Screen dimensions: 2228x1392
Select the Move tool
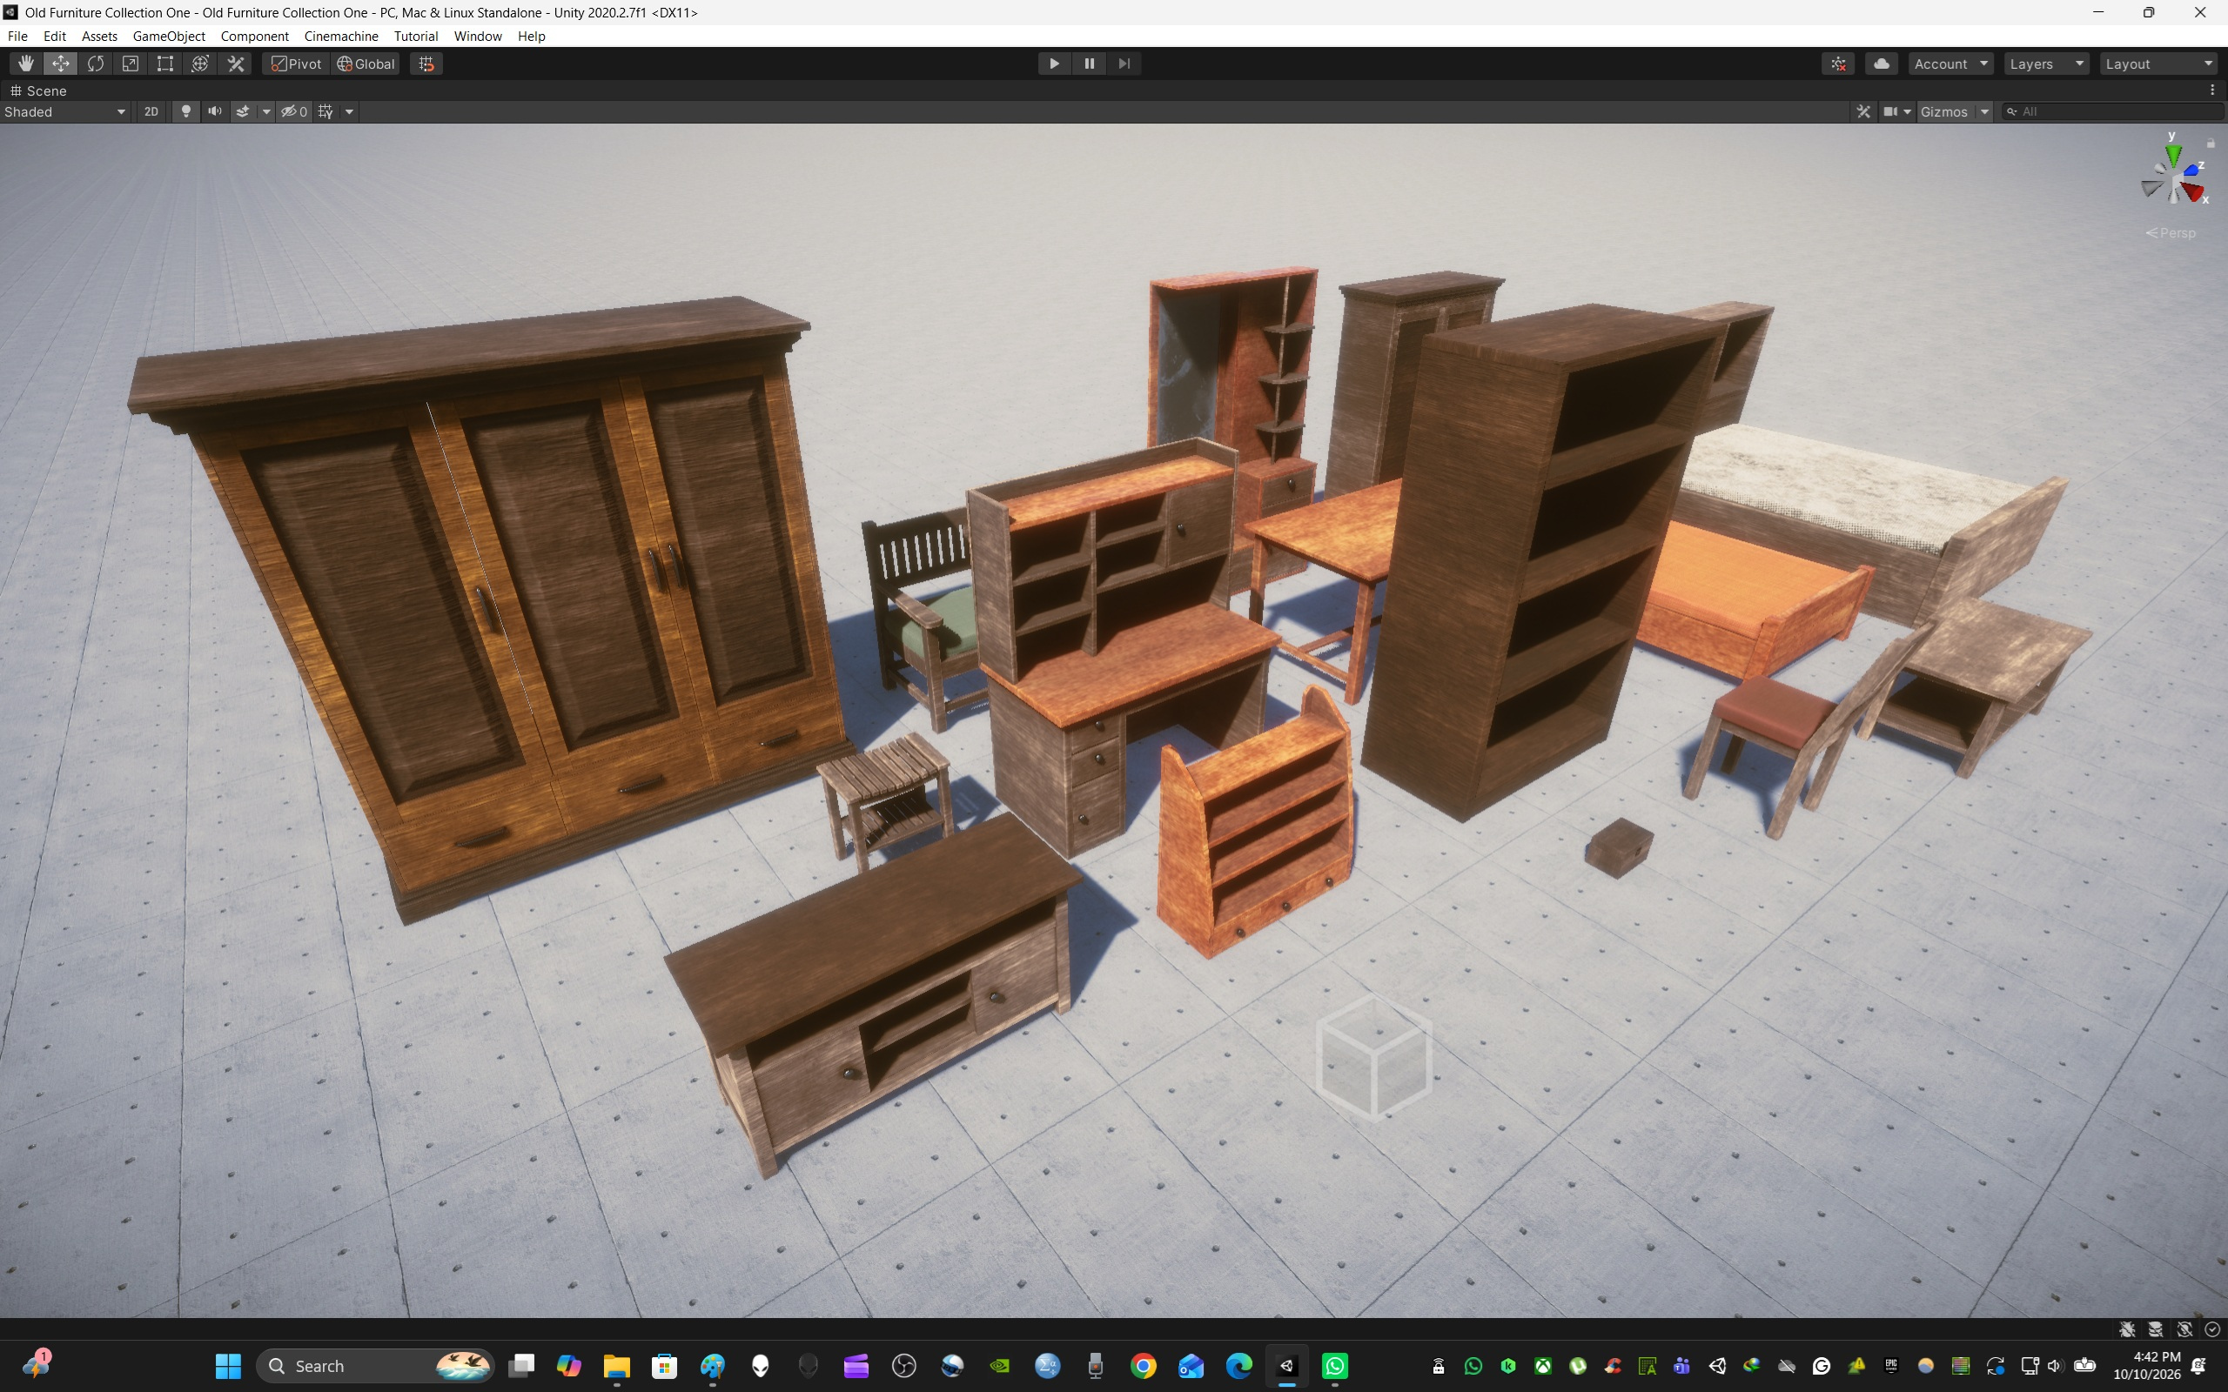click(x=61, y=64)
